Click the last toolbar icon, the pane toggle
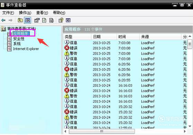Image resolution: width=193 pixels, height=135 pixels. click(x=68, y=20)
